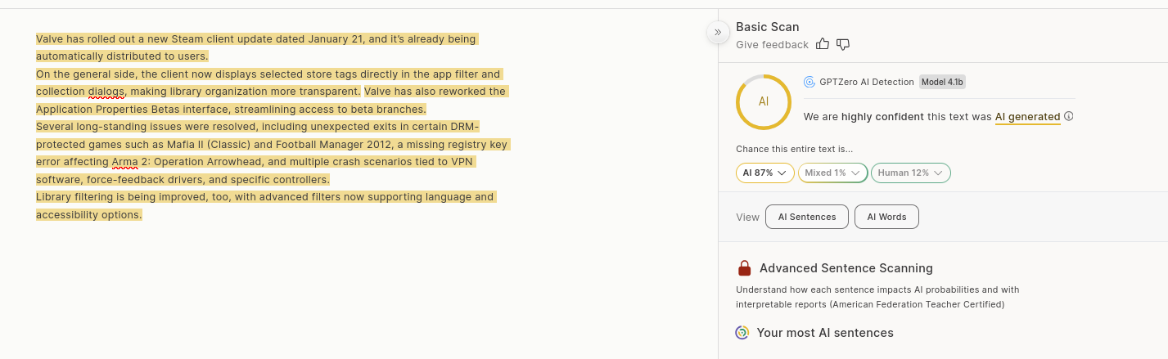Click the red lock icon
The height and width of the screenshot is (359, 1168).
tap(744, 268)
